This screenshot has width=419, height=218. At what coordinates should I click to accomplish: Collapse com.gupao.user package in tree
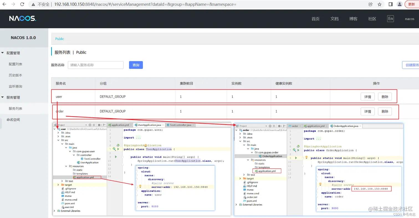pos(70,151)
